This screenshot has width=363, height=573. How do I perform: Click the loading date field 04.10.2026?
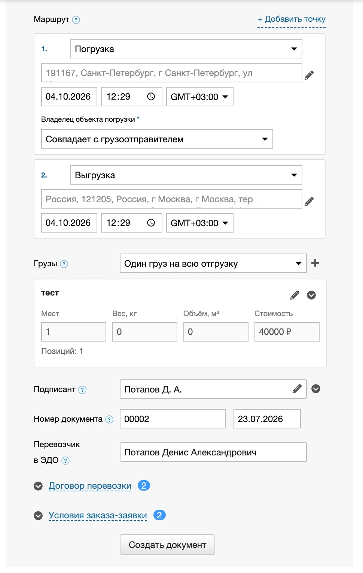(69, 97)
